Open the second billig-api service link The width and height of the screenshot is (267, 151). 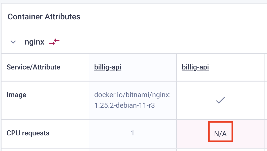[195, 67]
